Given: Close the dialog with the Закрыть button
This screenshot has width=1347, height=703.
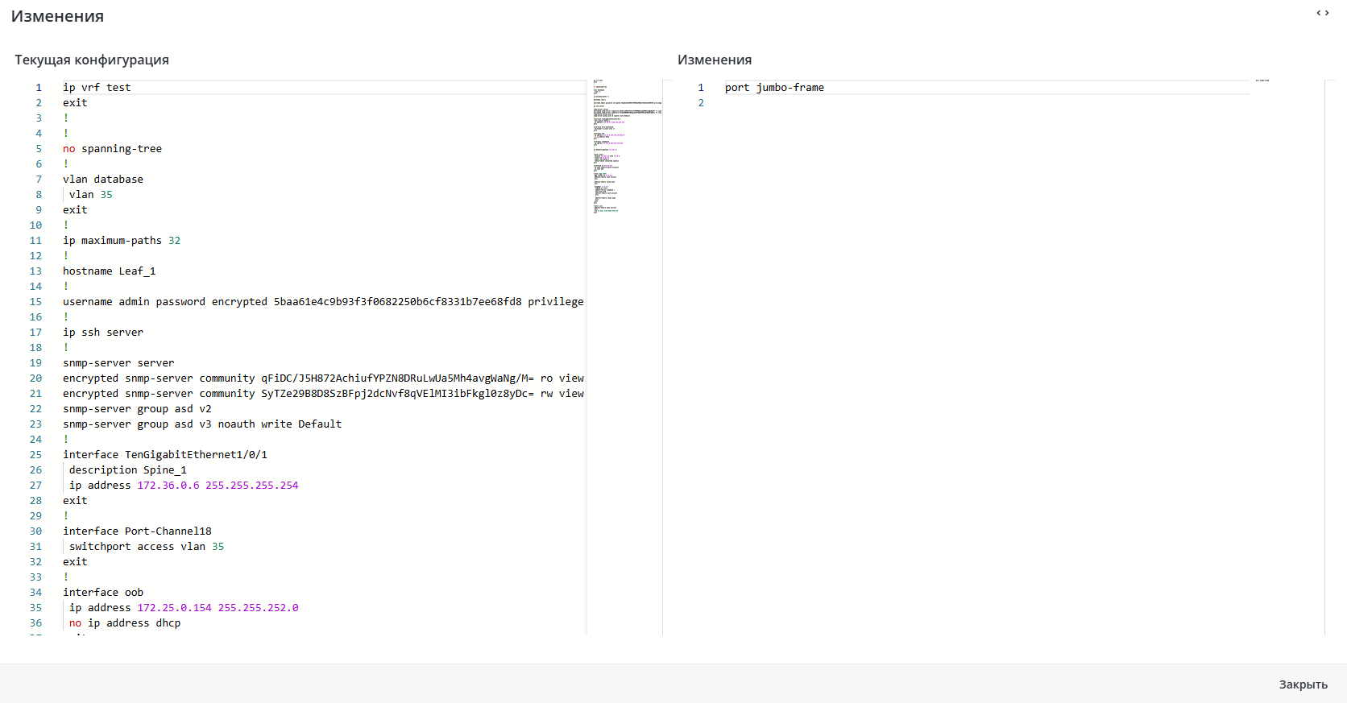Looking at the screenshot, I should tap(1303, 684).
